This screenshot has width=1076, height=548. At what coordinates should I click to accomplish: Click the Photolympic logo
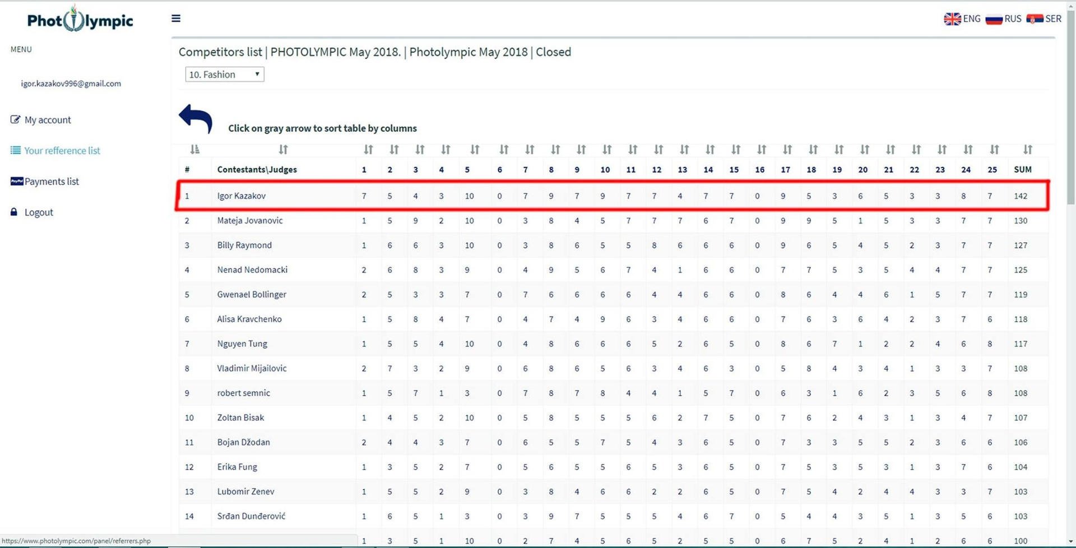[x=80, y=20]
